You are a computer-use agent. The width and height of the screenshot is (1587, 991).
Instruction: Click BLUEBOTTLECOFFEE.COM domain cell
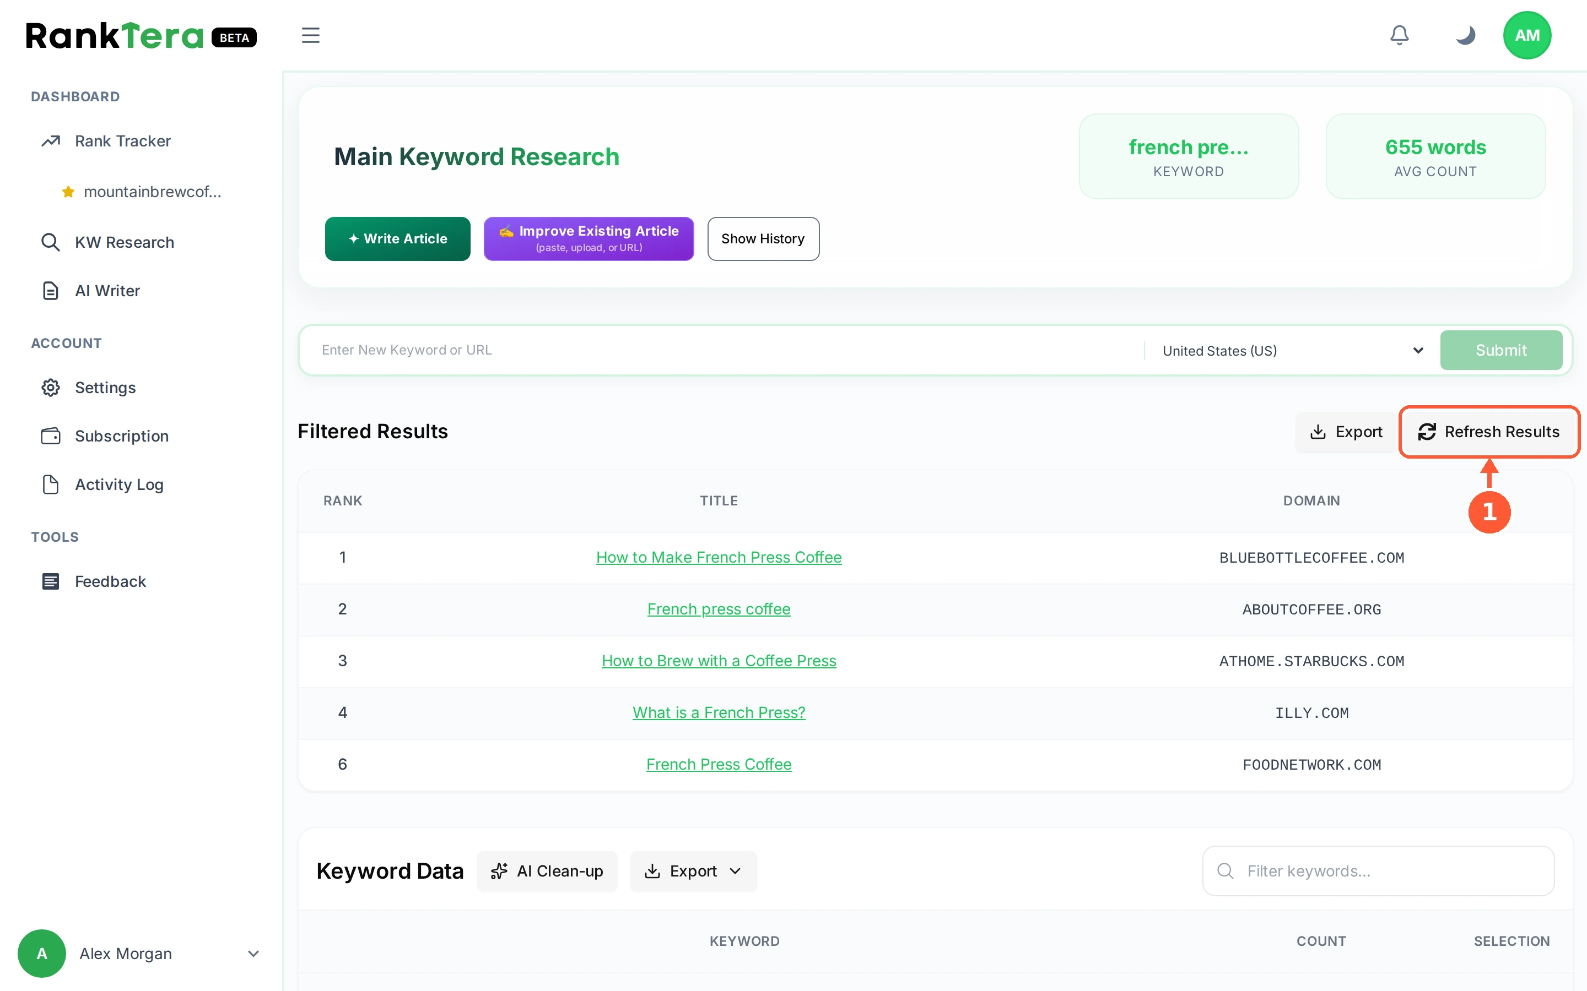click(1311, 558)
